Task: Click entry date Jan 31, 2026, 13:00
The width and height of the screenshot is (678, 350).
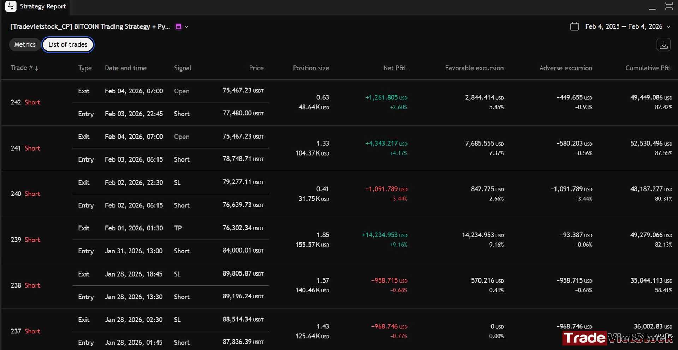Action: (133, 251)
